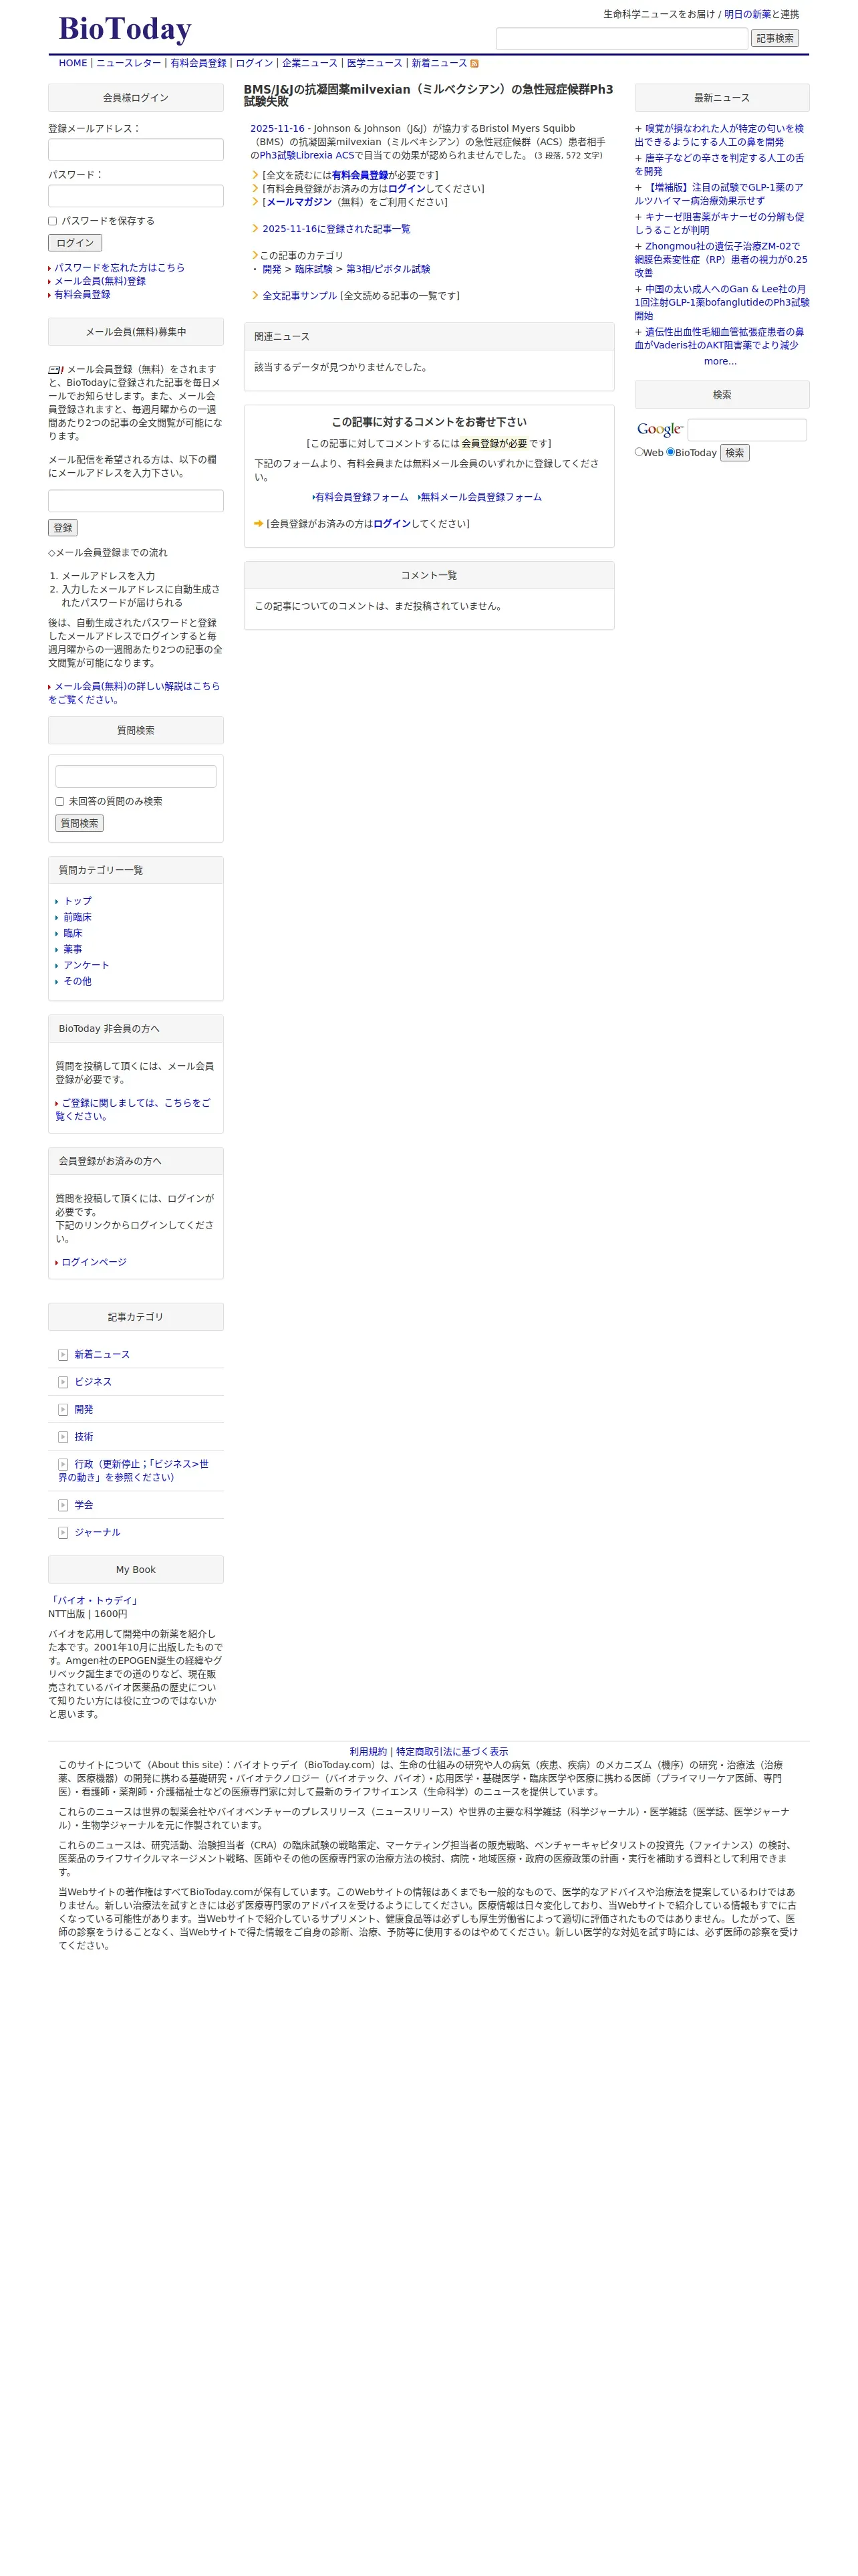
Task: Open 行政（更新停止） category link
Action: 133,1470
